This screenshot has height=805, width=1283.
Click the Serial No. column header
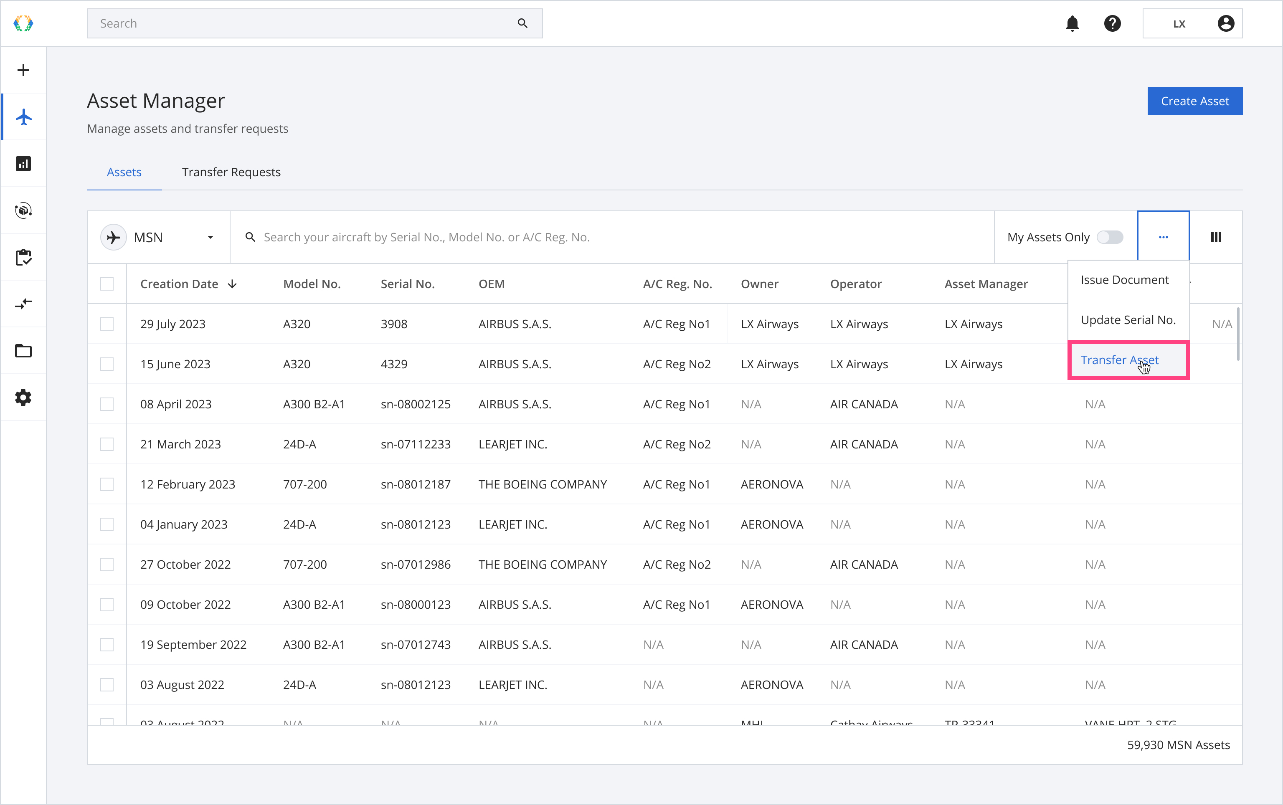[x=408, y=284]
